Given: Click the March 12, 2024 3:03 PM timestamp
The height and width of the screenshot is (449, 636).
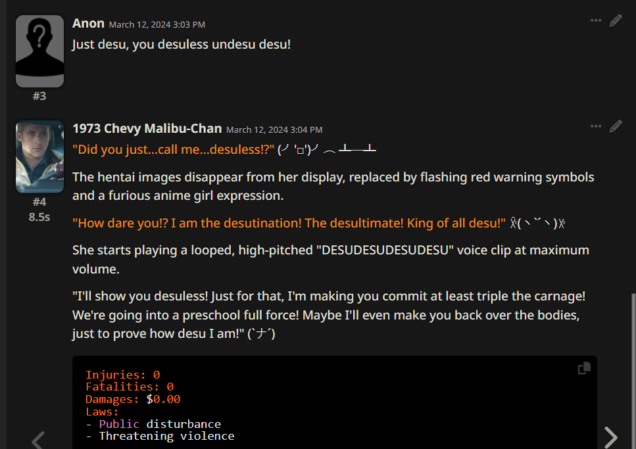Looking at the screenshot, I should (x=157, y=25).
